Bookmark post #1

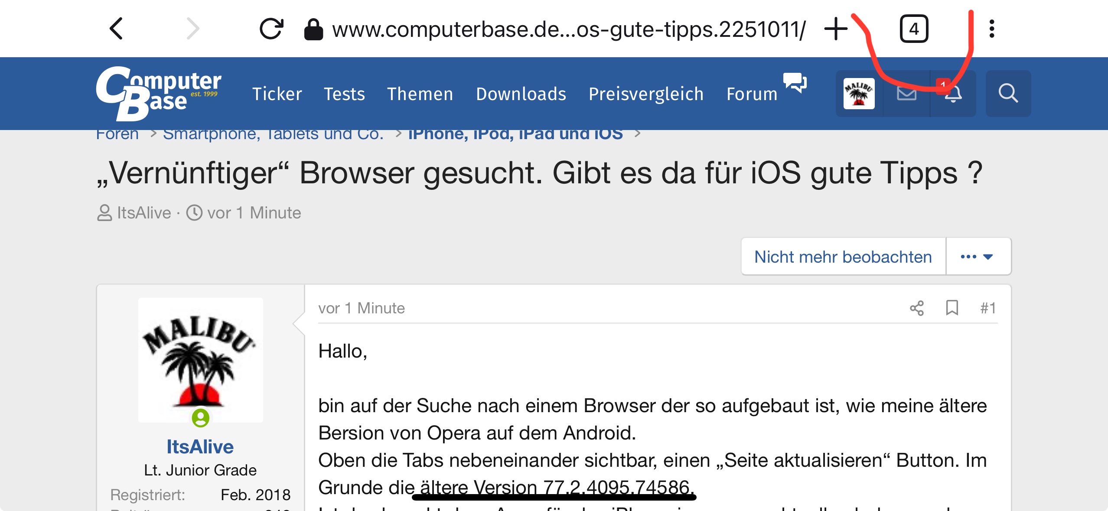coord(952,308)
